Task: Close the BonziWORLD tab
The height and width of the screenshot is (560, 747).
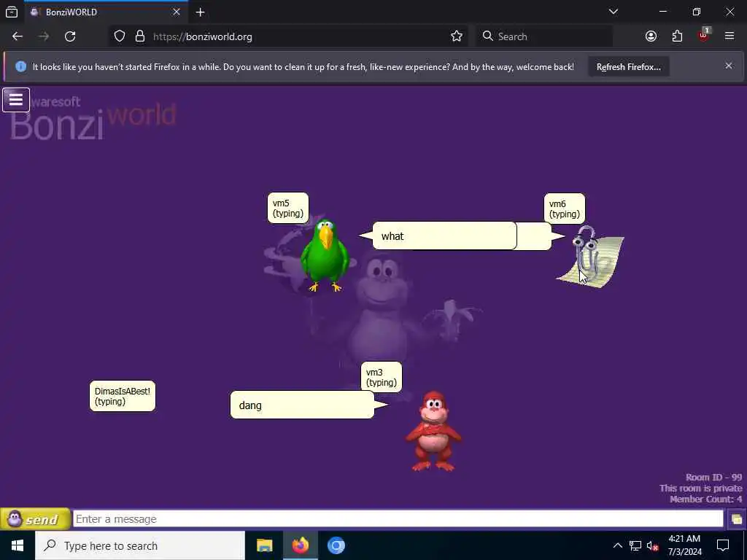Action: [177, 12]
